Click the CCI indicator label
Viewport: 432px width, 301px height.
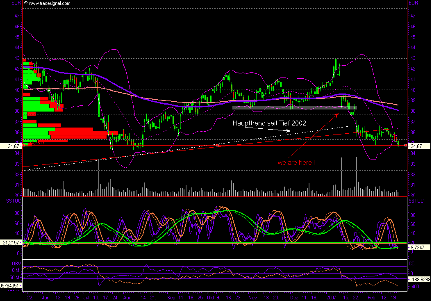tap(412, 263)
